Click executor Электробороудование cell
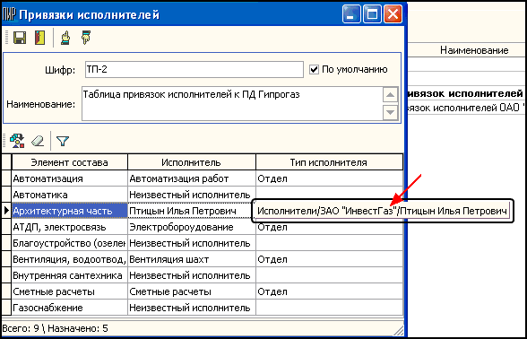The image size is (527, 339). [x=192, y=227]
